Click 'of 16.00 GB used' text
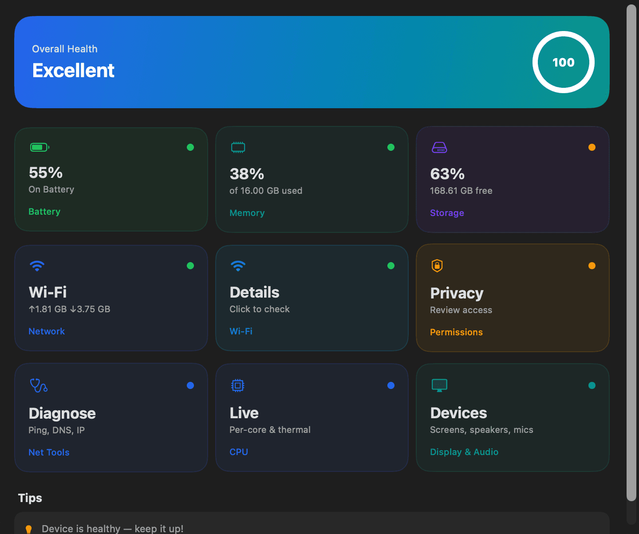 tap(266, 191)
